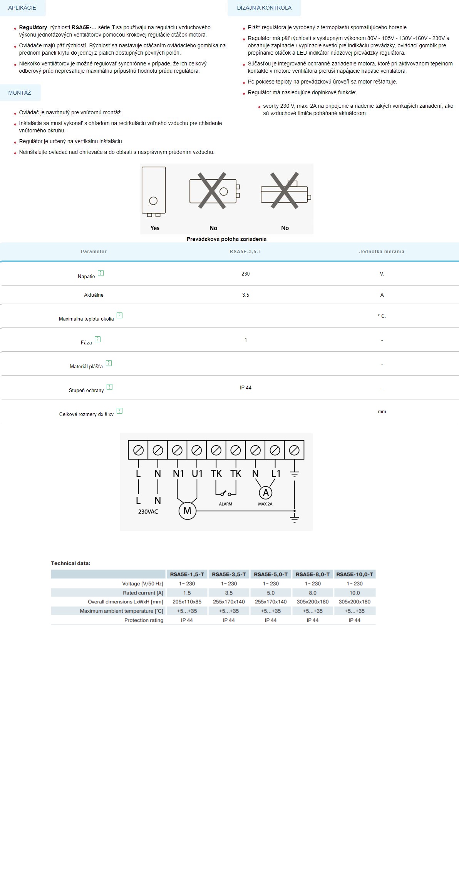Screen dimensions: 459x882
Task: Click the Parameter column header
Action: [x=94, y=252]
